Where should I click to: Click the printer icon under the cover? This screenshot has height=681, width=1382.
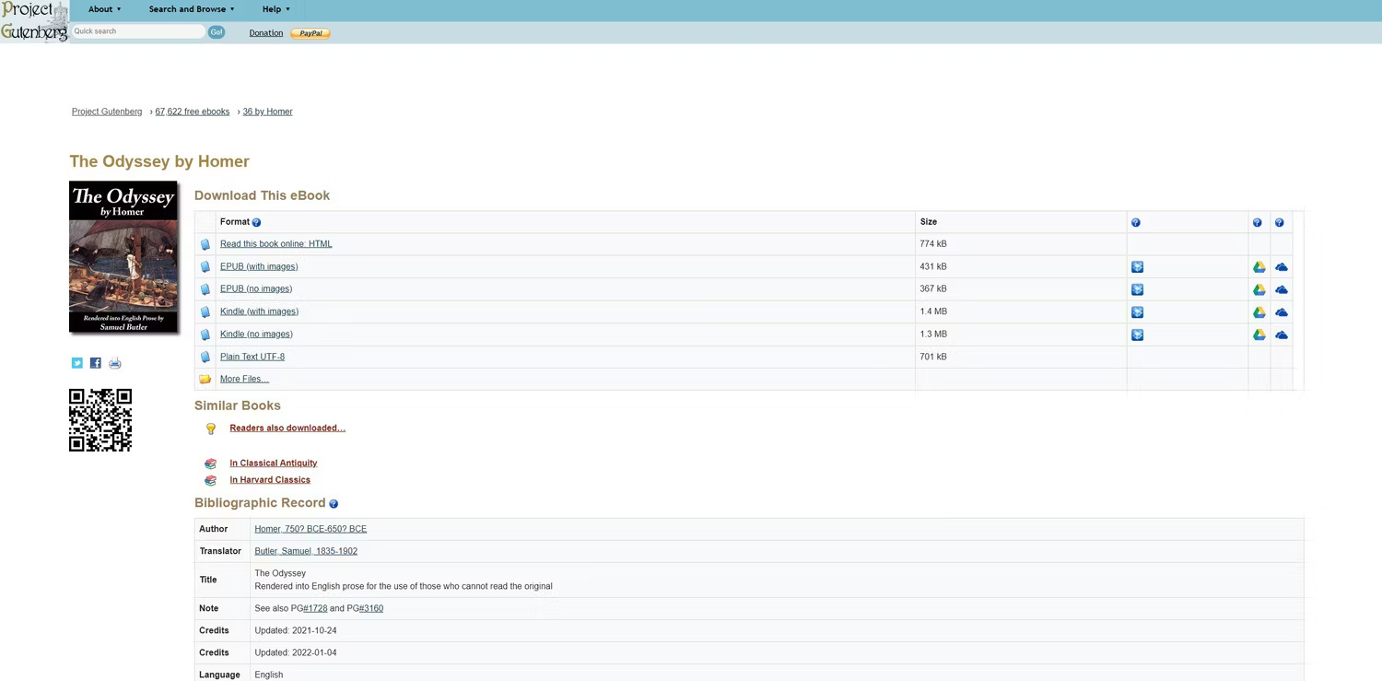[115, 363]
